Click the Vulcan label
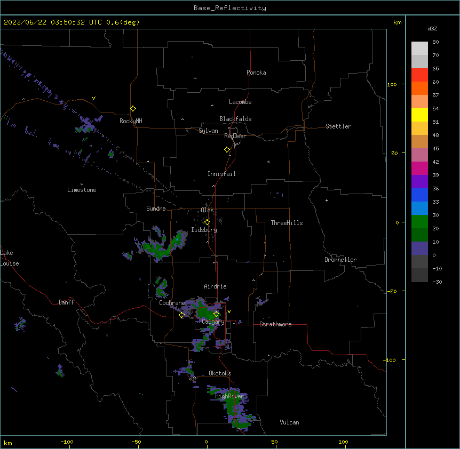 point(289,422)
